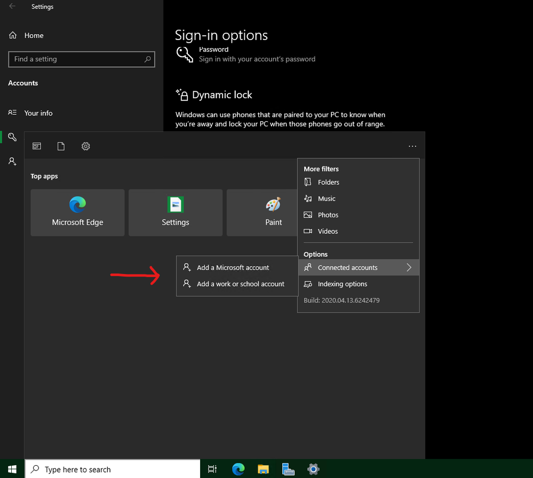
Task: Open Indexing options
Action: 359,284
